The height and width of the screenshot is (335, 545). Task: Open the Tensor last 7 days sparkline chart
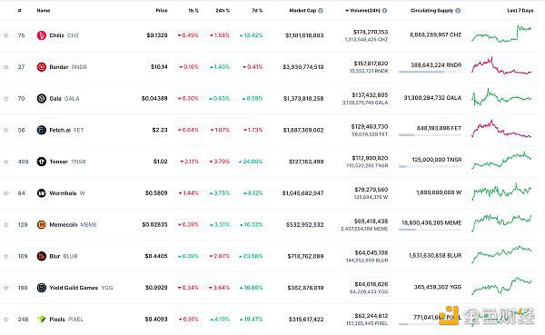pos(501,161)
